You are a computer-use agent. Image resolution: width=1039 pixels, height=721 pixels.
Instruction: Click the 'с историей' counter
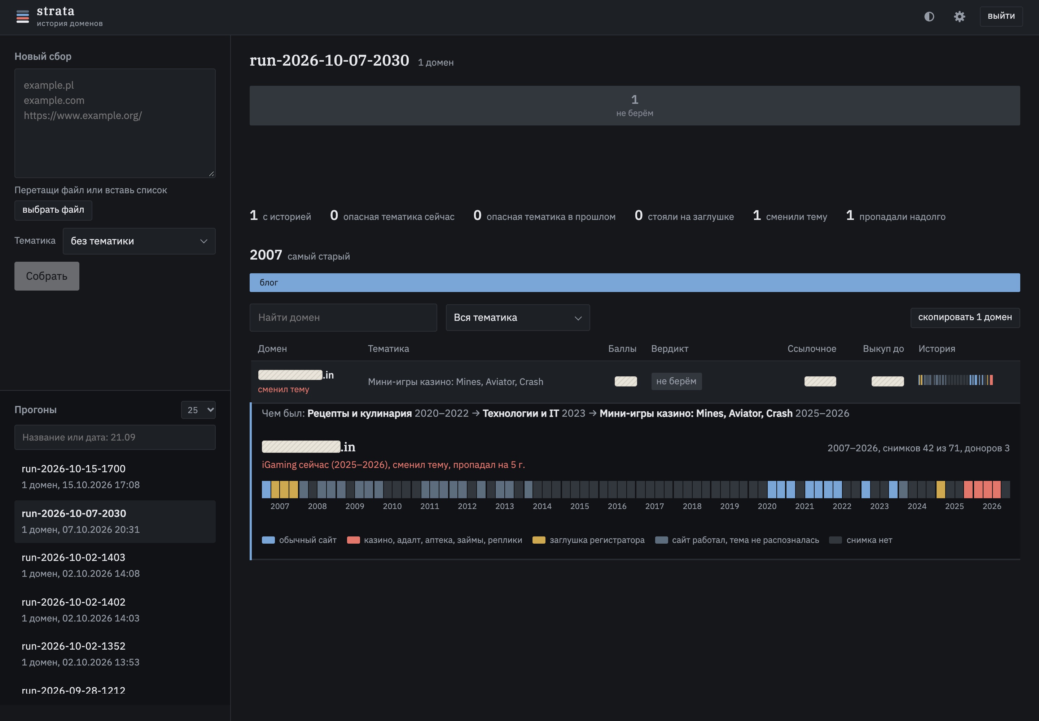point(280,216)
